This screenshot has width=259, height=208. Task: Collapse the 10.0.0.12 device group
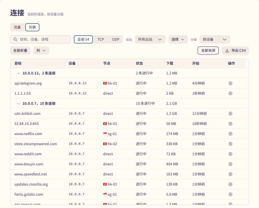click(x=18, y=73)
